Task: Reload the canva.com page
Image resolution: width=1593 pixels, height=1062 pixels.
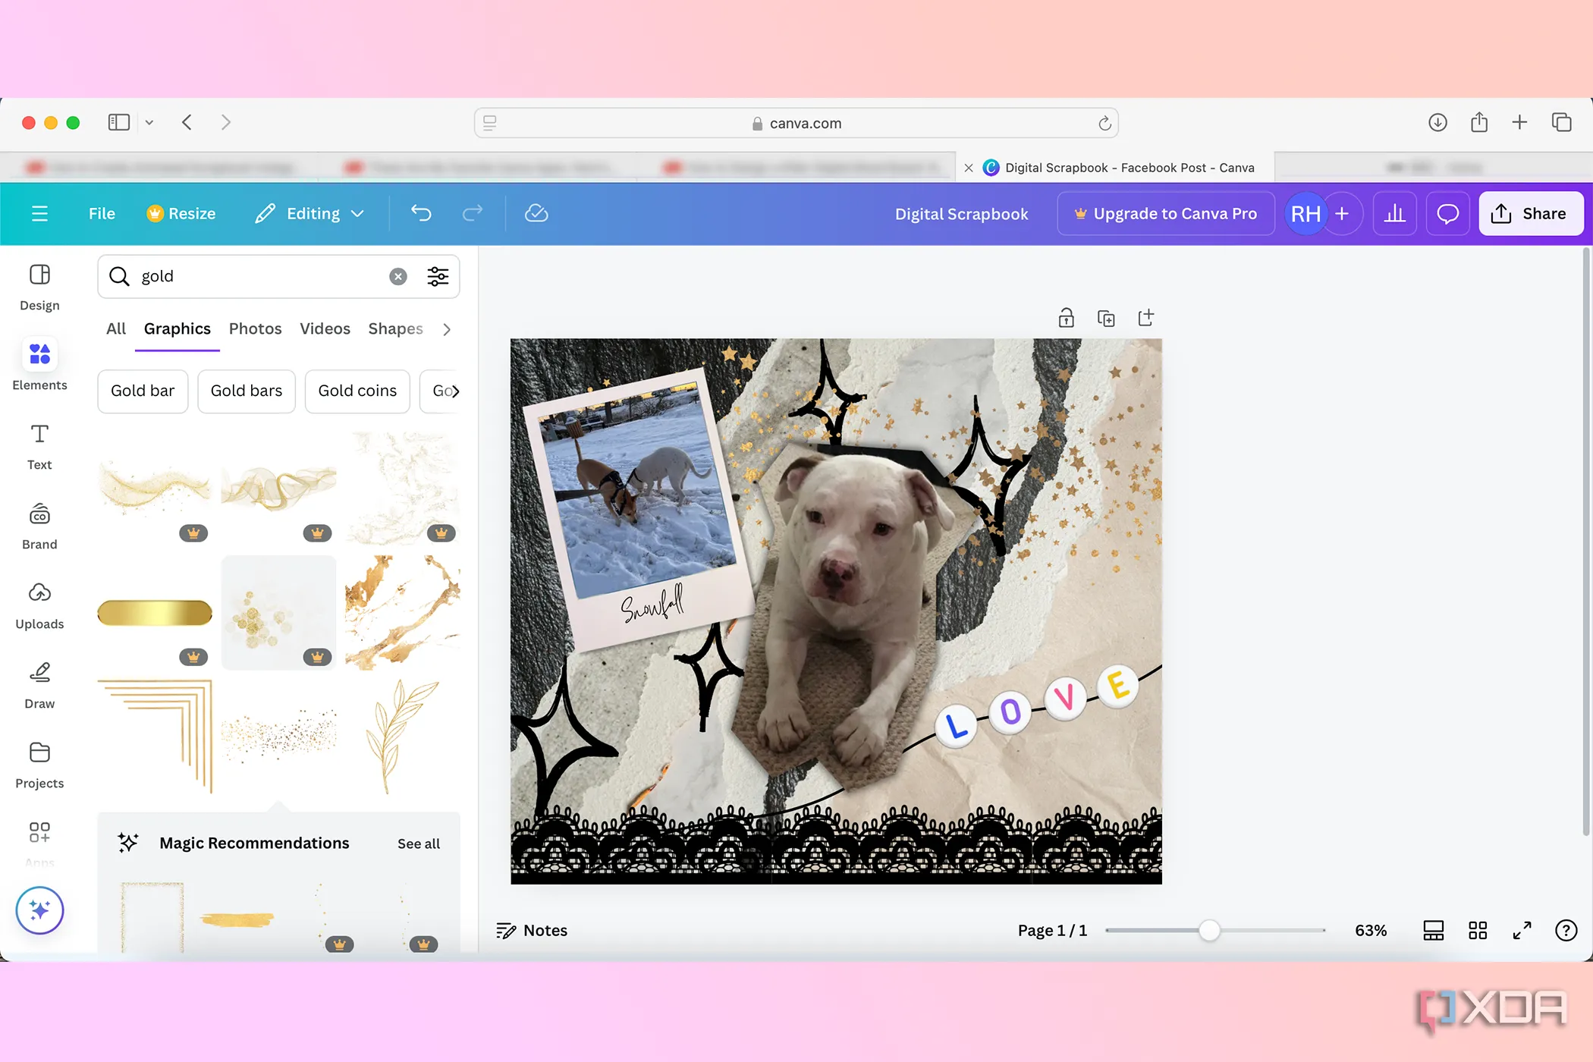Action: click(x=1104, y=123)
